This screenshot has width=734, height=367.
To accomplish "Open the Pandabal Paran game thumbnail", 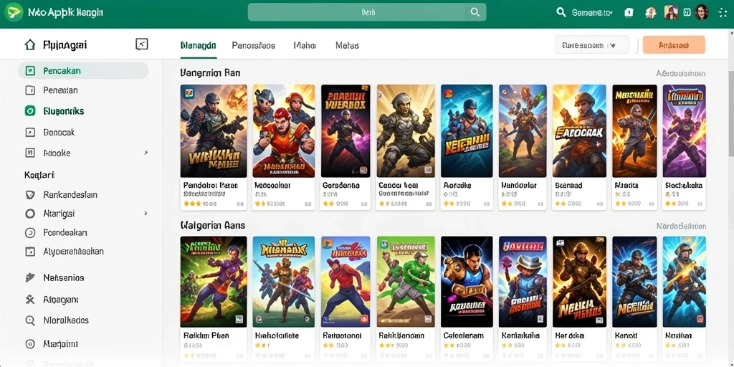I will coord(214,130).
